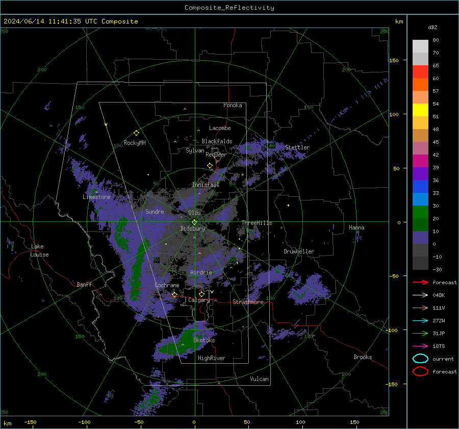Click the blue swatch below 36 dBZ
Viewport: 459px width, 429px height.
tap(420, 187)
